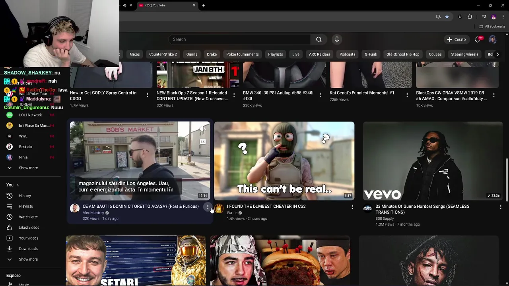Select the Counter-Strike 2 chip
This screenshot has width=509, height=286.
pos(163,54)
